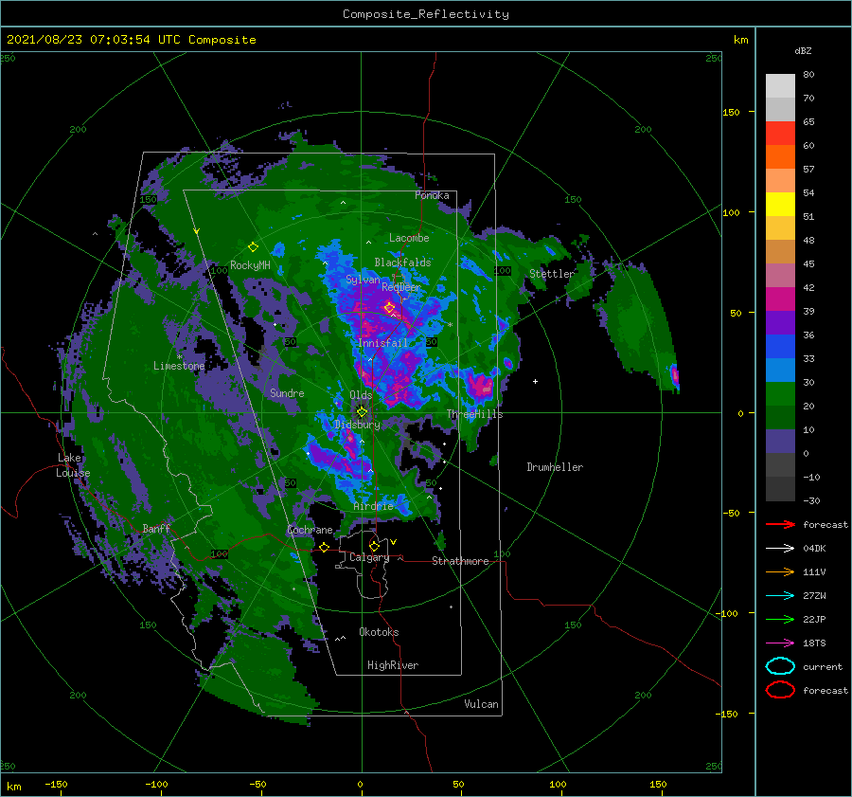This screenshot has width=852, height=797.
Task: Click the Drumheller city label
Action: pos(555,467)
